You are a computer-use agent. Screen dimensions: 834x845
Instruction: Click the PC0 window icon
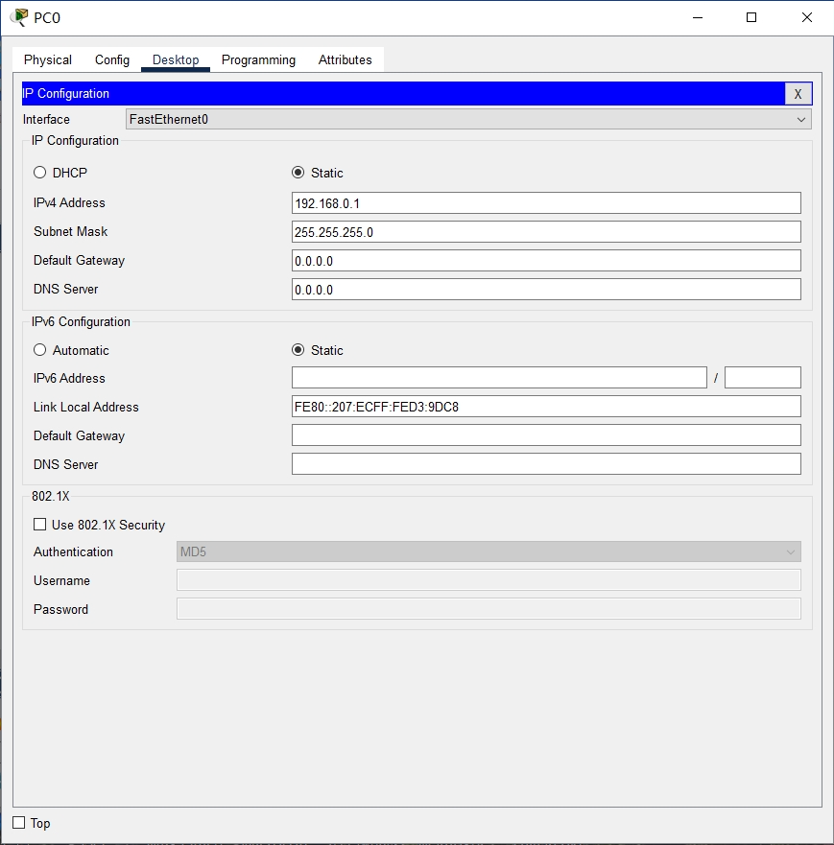(19, 17)
